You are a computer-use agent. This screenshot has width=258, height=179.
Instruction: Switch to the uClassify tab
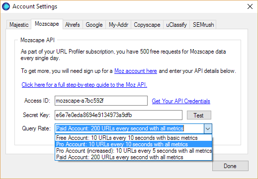pyautogui.click(x=176, y=25)
